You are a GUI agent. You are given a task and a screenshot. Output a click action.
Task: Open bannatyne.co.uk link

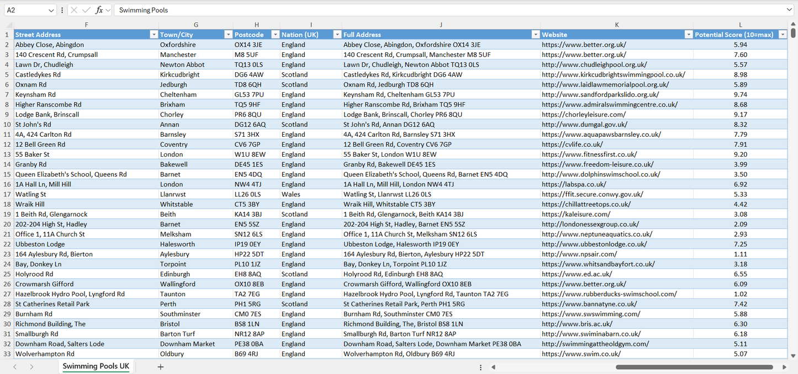coord(589,304)
